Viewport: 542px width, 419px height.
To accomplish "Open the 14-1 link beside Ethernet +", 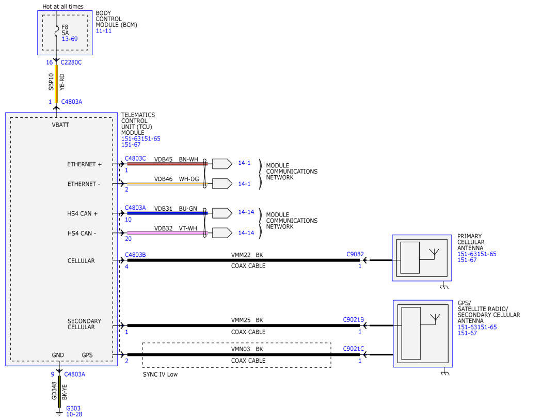I will click(x=244, y=163).
